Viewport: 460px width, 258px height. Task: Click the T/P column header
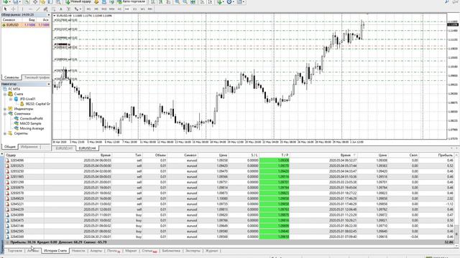click(x=275, y=155)
